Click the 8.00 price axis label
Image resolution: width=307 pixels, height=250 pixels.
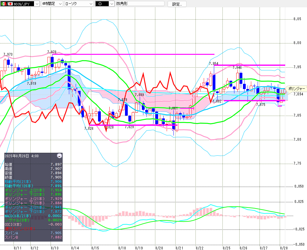pos(298,43)
